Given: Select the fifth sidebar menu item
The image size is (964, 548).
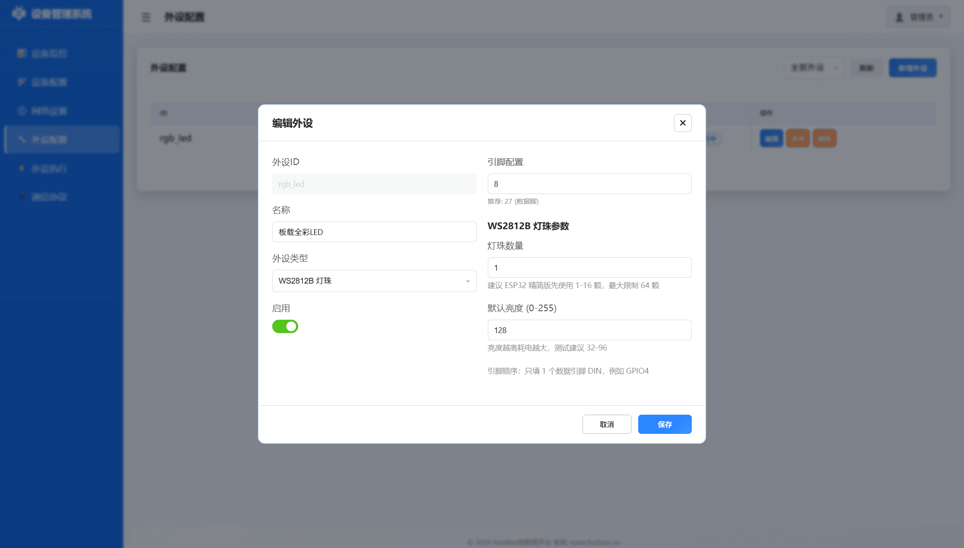Looking at the screenshot, I should click(62, 169).
